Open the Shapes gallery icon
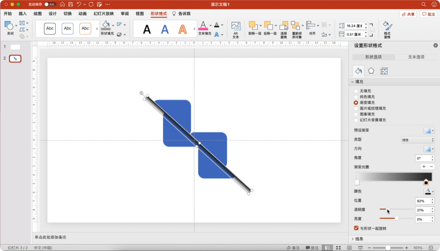Screen dimensions: 440x251 (9, 26)
